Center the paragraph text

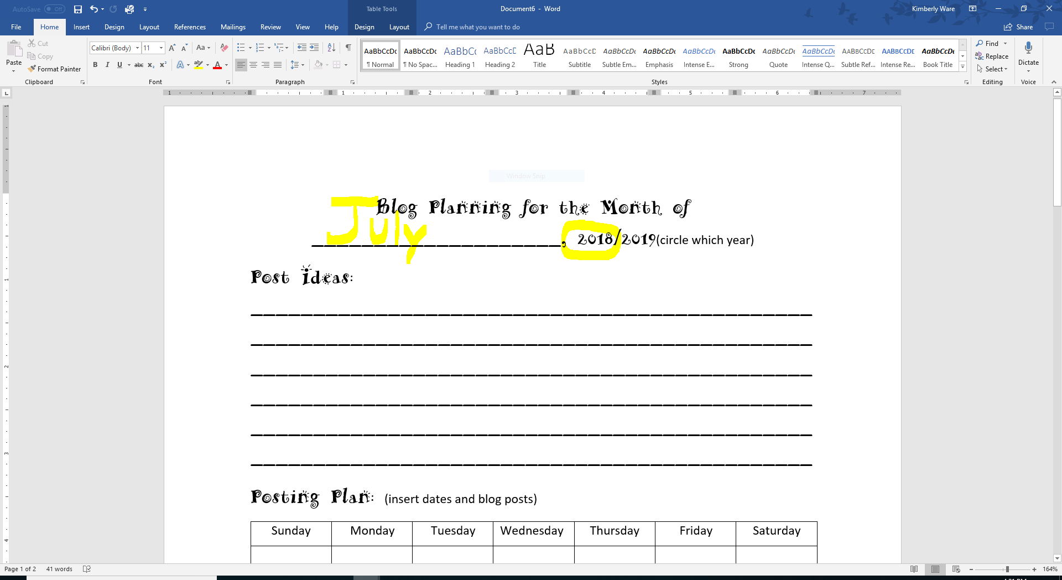pos(253,65)
